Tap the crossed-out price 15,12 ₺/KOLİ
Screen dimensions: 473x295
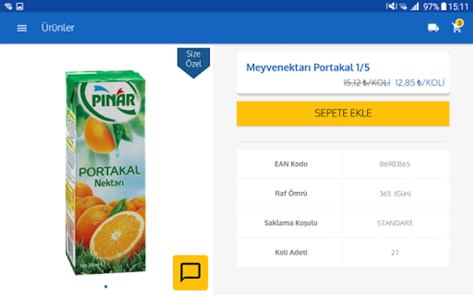pos(367,83)
